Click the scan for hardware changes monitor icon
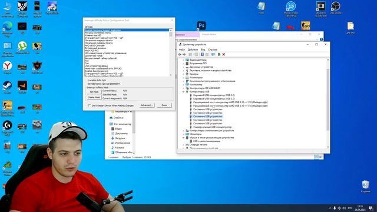 pyautogui.click(x=213, y=55)
